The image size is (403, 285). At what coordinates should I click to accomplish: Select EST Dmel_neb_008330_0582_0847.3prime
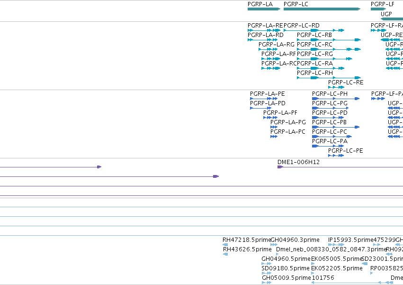[331, 250]
